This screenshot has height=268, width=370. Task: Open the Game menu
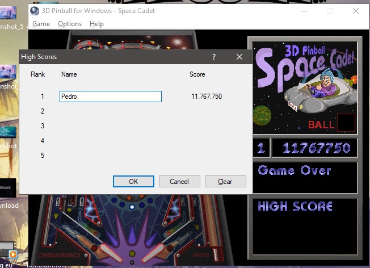(x=41, y=24)
